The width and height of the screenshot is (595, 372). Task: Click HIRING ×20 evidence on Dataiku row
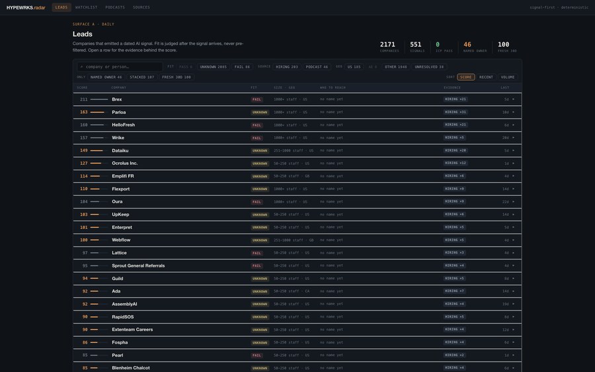(456, 150)
